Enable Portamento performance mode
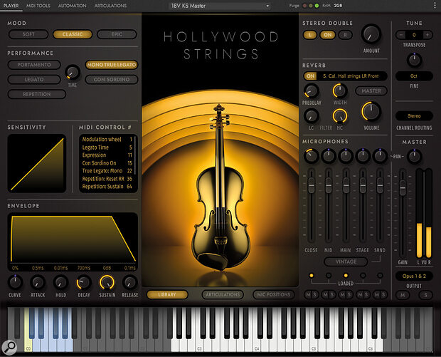This screenshot has height=357, width=441. pyautogui.click(x=34, y=65)
